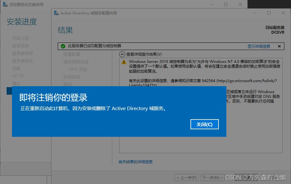
Task: Click the 此服务器已成功配置为域控制器 message text
Action: pos(95,46)
